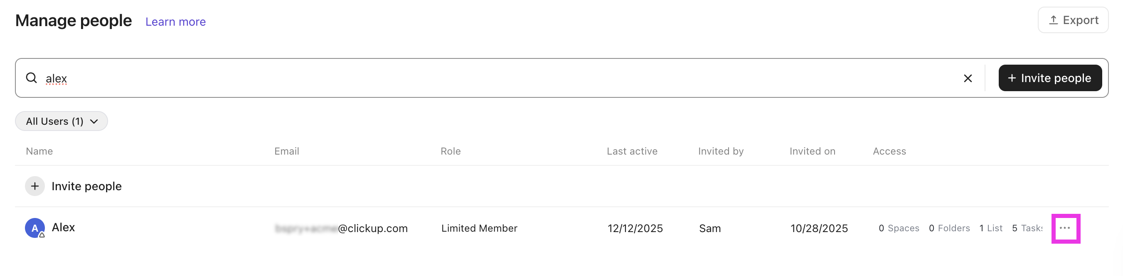Export the people list
This screenshot has height=276, width=1123.
click(x=1073, y=20)
